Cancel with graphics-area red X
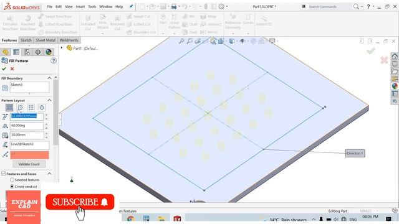Image resolution: width=399 pixels, height=224 pixels. (384, 60)
